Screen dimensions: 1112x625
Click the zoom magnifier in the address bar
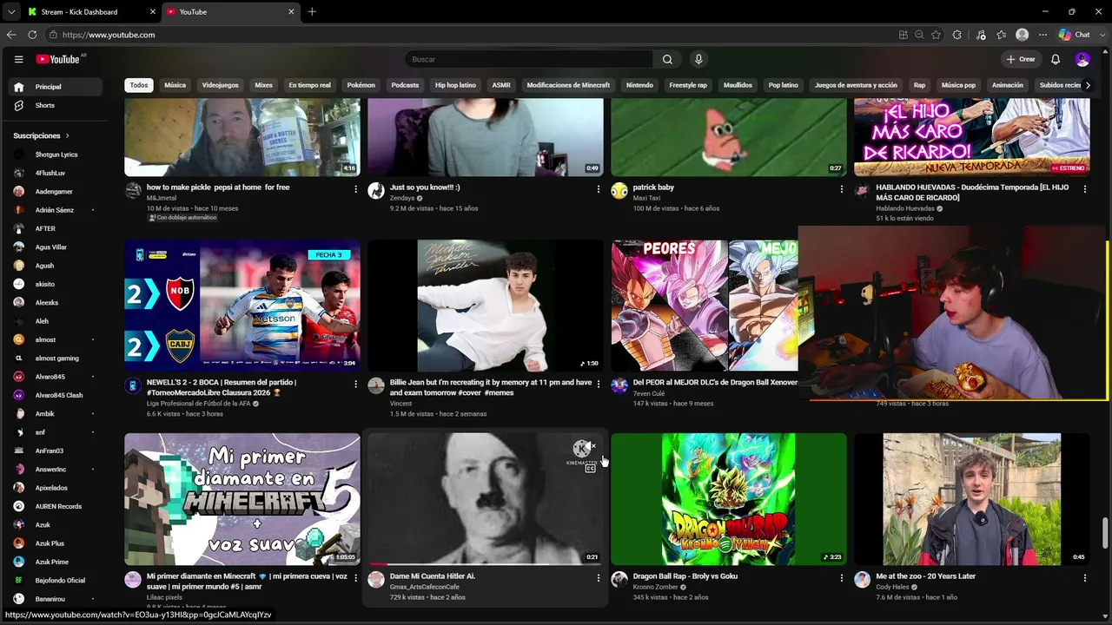pyautogui.click(x=919, y=35)
